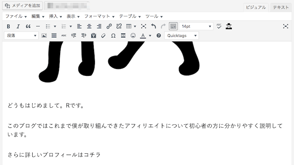Remove link with the unlink icon
This screenshot has width=294, height=165.
coord(119,26)
